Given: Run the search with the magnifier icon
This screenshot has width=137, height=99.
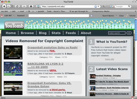Looking at the screenshot, I should pos(129,6).
